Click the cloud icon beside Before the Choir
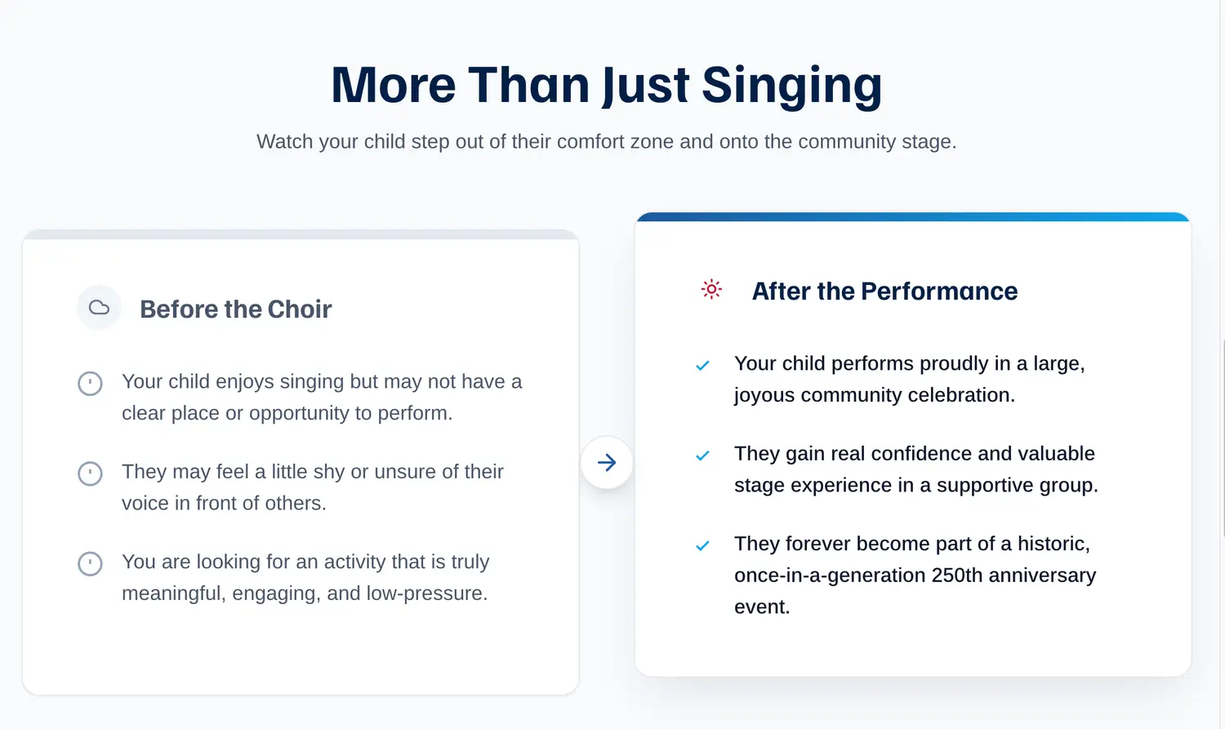Image resolution: width=1225 pixels, height=729 pixels. (x=99, y=308)
